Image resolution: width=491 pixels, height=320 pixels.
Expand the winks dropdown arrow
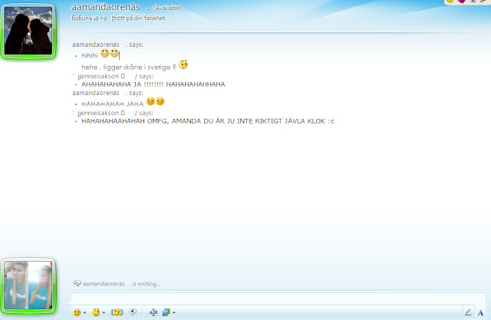coord(104,312)
